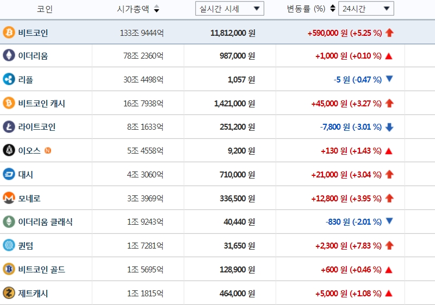Click the Bitcoin coin icon

point(9,33)
